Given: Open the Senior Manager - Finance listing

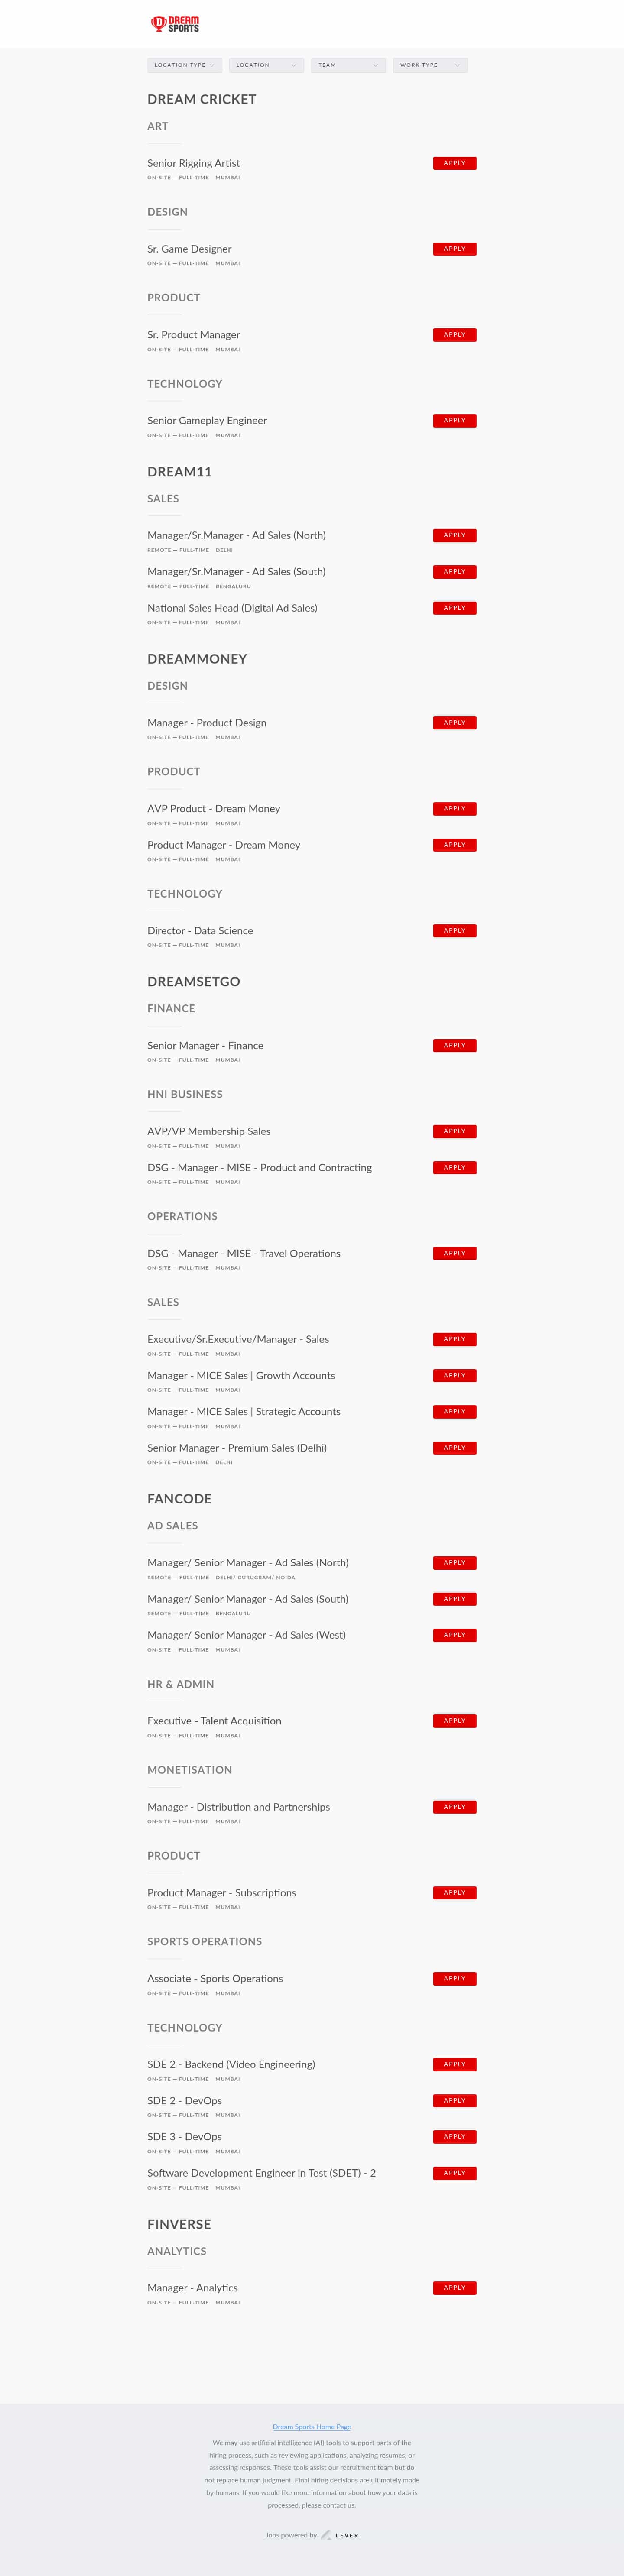Looking at the screenshot, I should click(x=205, y=1046).
